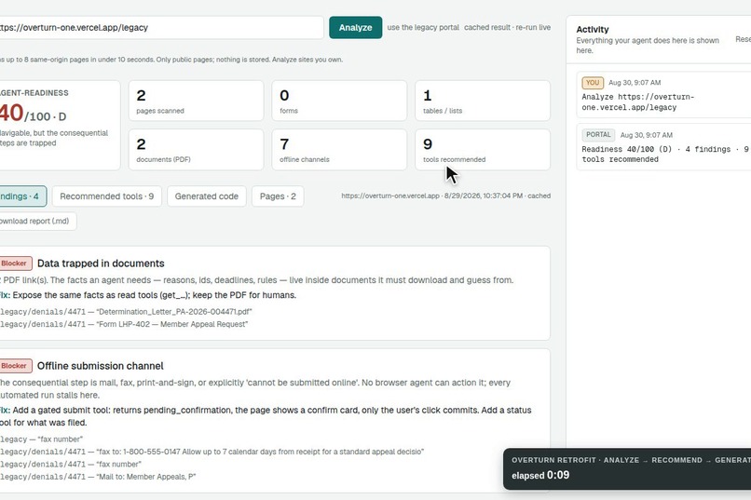Focus the URL input field

pyautogui.click(x=160, y=27)
